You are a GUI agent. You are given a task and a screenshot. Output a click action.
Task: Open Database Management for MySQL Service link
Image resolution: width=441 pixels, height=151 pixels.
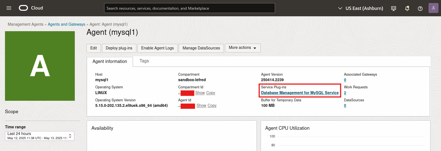(x=300, y=93)
